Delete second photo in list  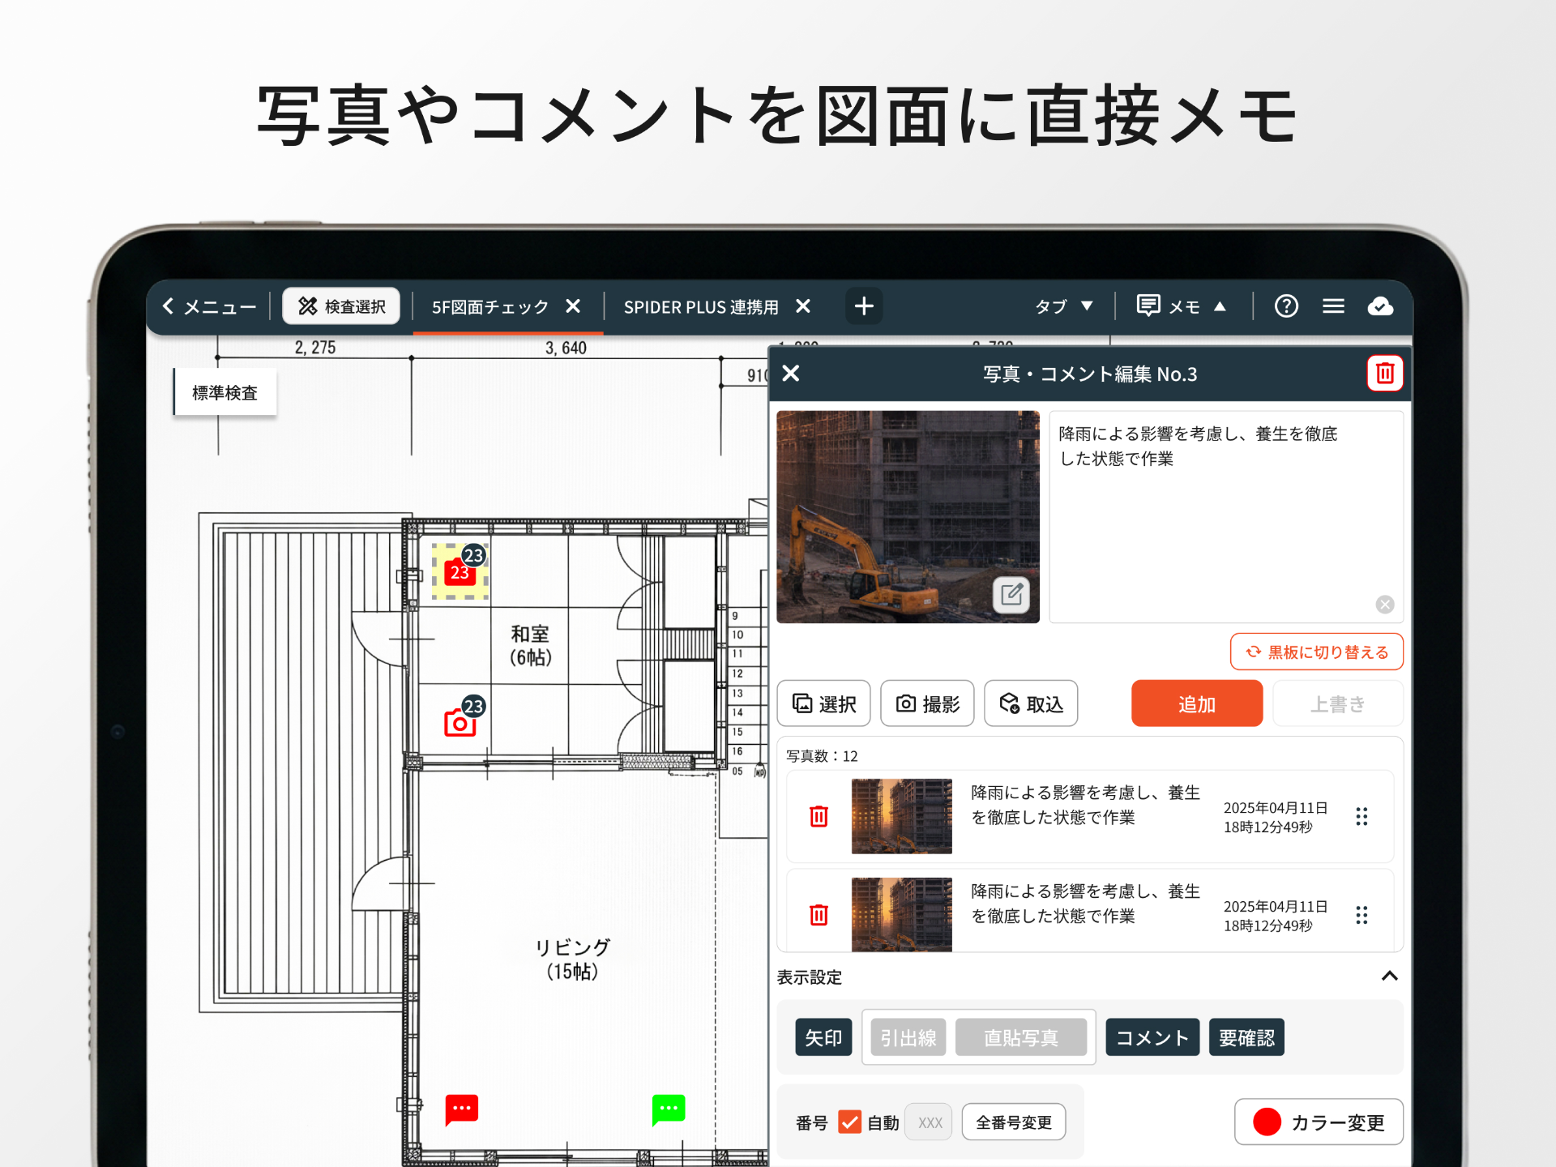(819, 915)
